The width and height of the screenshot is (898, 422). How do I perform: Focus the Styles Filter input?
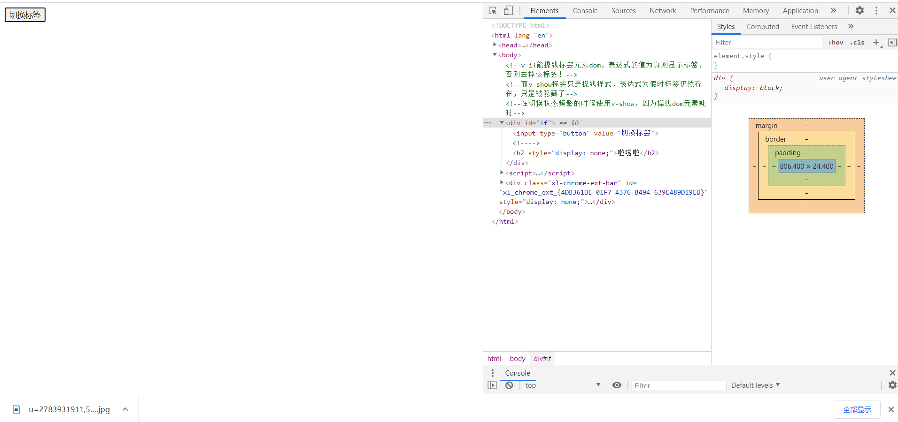[x=767, y=42]
